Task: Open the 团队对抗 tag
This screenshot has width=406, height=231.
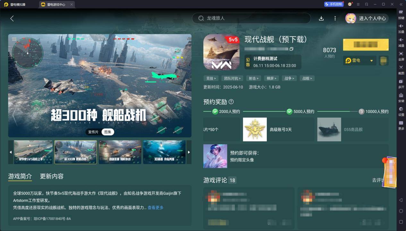Action: click(233, 78)
